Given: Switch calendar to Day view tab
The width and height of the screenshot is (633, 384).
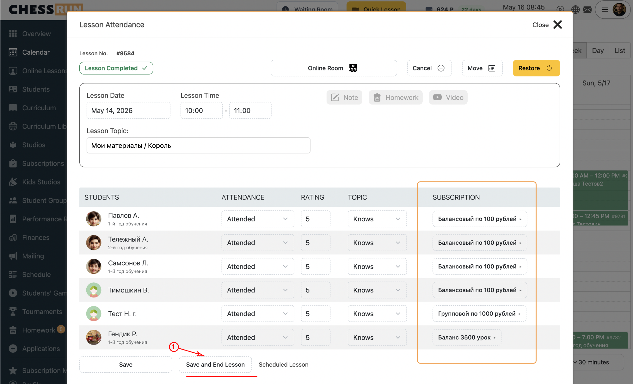Looking at the screenshot, I should (x=598, y=51).
